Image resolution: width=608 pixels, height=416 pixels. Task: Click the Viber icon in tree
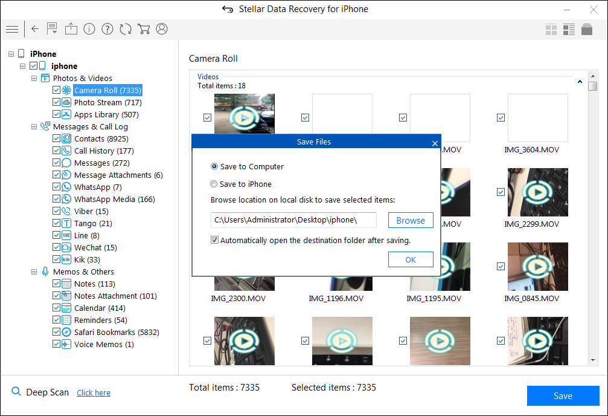pyautogui.click(x=66, y=211)
